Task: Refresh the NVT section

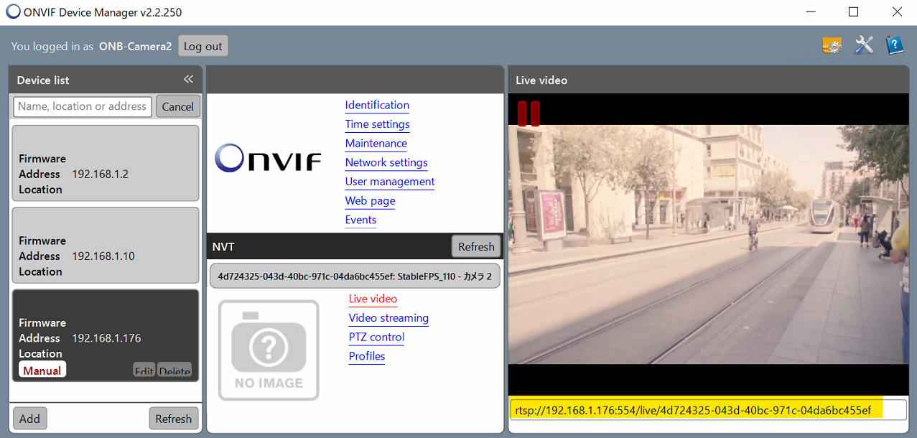Action: coord(476,246)
